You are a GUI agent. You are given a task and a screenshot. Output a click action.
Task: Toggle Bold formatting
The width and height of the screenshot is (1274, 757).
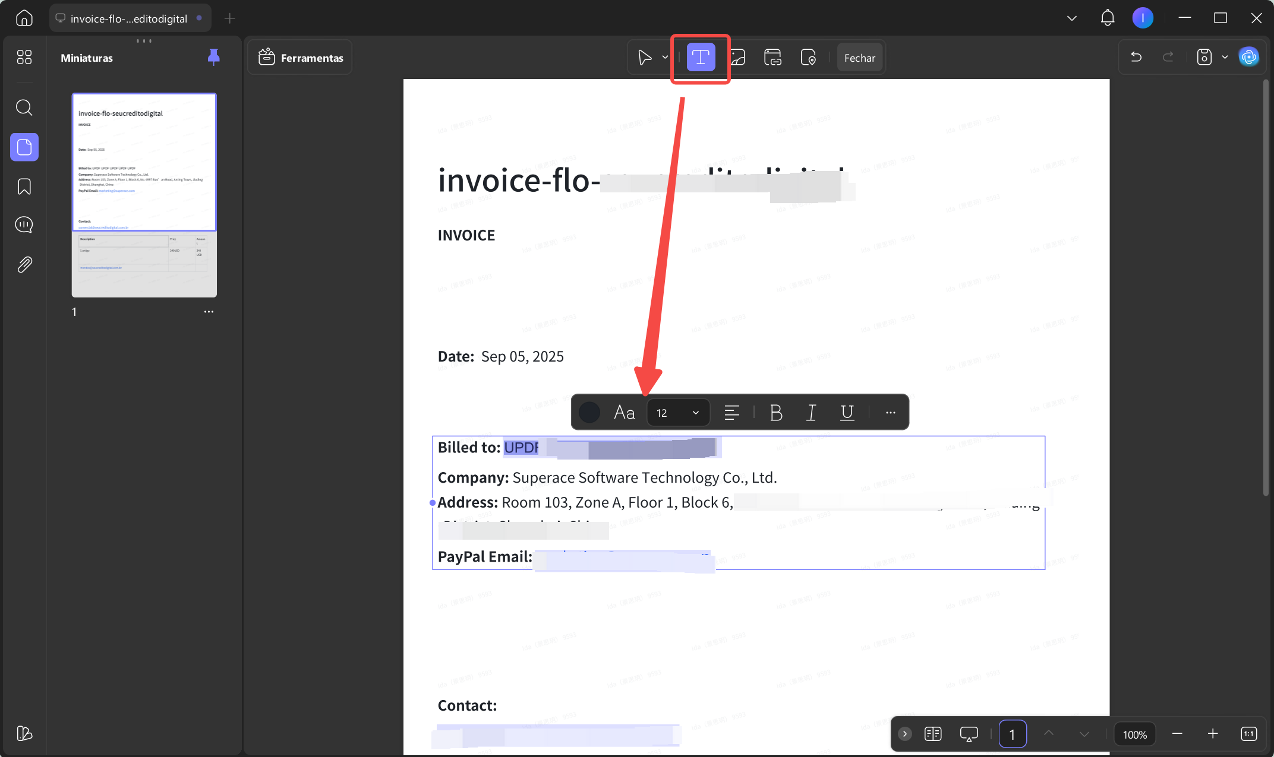click(x=776, y=412)
